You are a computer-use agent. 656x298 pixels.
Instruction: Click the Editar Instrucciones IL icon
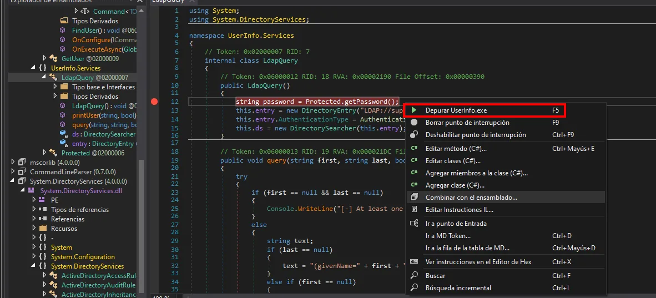[x=414, y=209]
